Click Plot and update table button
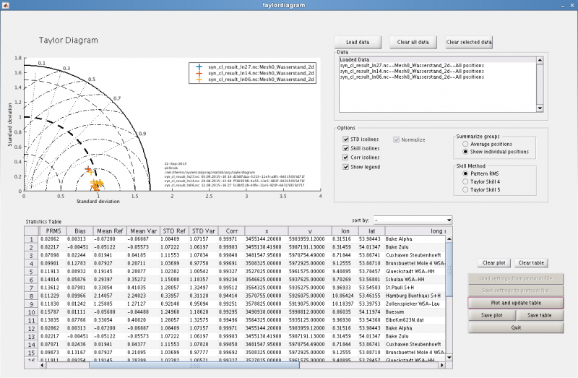The image size is (578, 378). 516,303
